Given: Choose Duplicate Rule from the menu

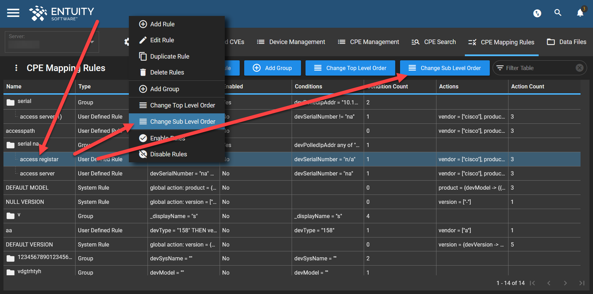Looking at the screenshot, I should pyautogui.click(x=177, y=56).
